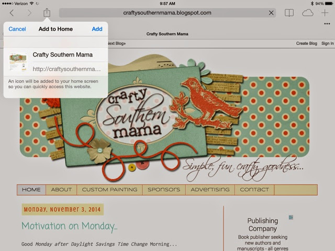The image size is (335, 251).
Task: Tap the address bar URL field
Action: pyautogui.click(x=167, y=13)
